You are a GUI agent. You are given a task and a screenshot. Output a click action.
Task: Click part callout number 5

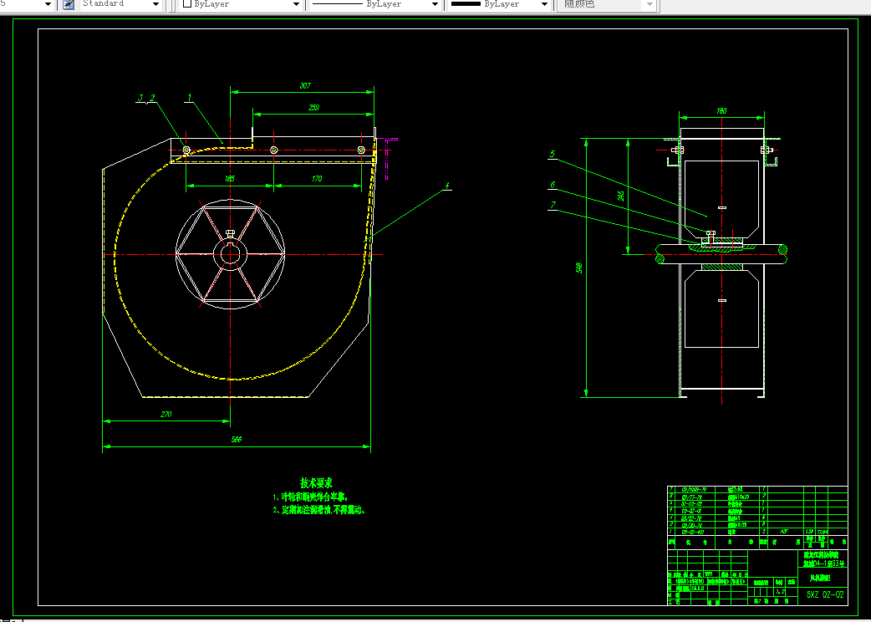click(x=553, y=155)
